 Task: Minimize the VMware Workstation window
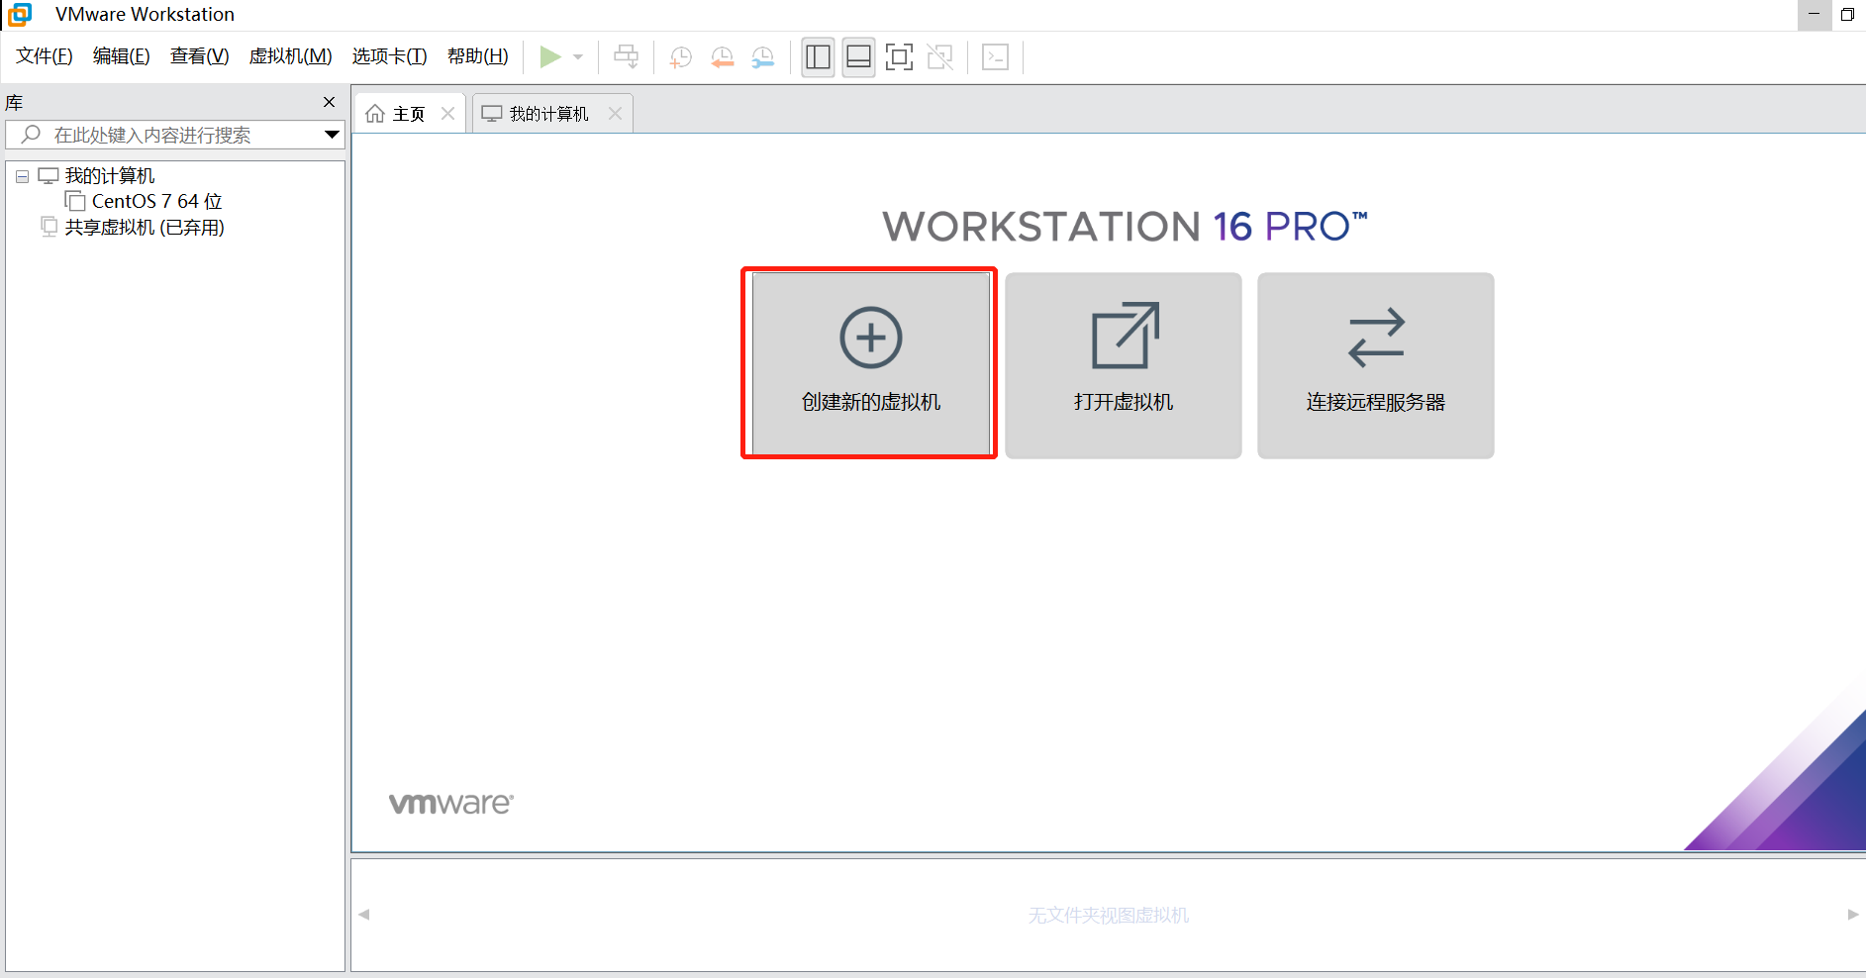tap(1815, 14)
